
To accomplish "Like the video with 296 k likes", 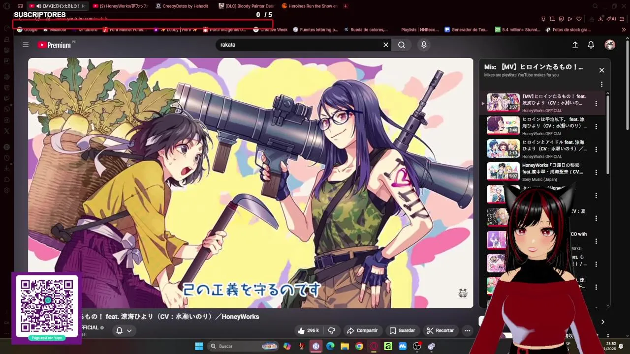I will [309, 330].
